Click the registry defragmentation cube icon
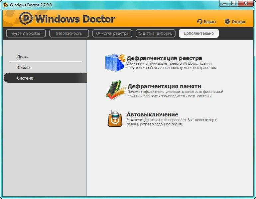The width and height of the screenshot is (256, 199). (115, 62)
